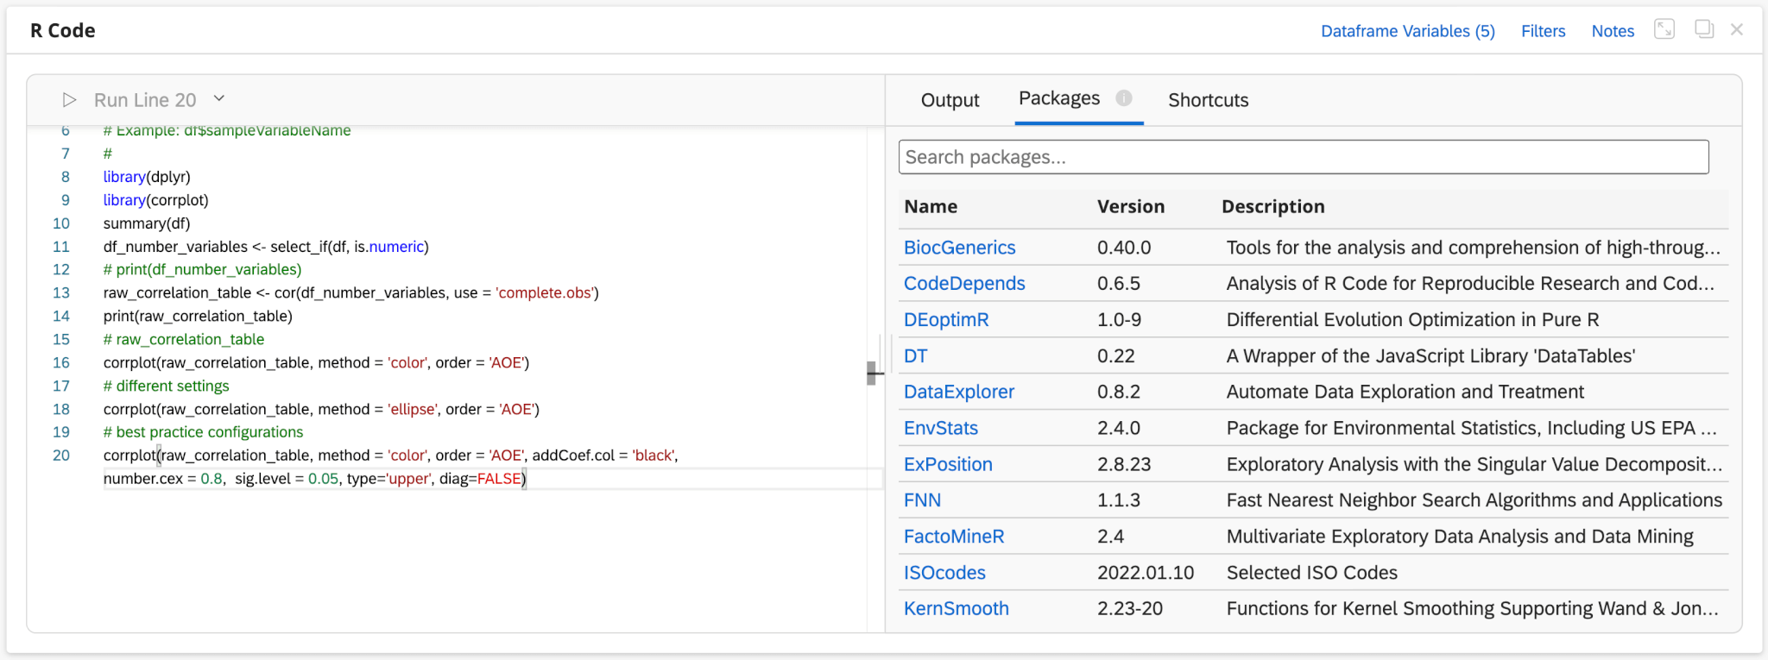Click DT description about DataTables wrapper
1768x660 pixels.
(x=1430, y=356)
